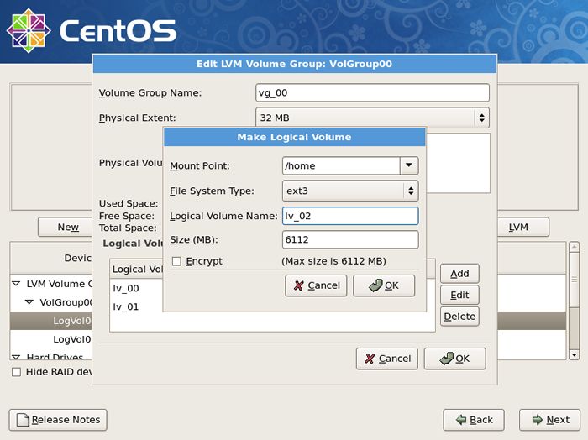Click the Add logical volume button

459,274
